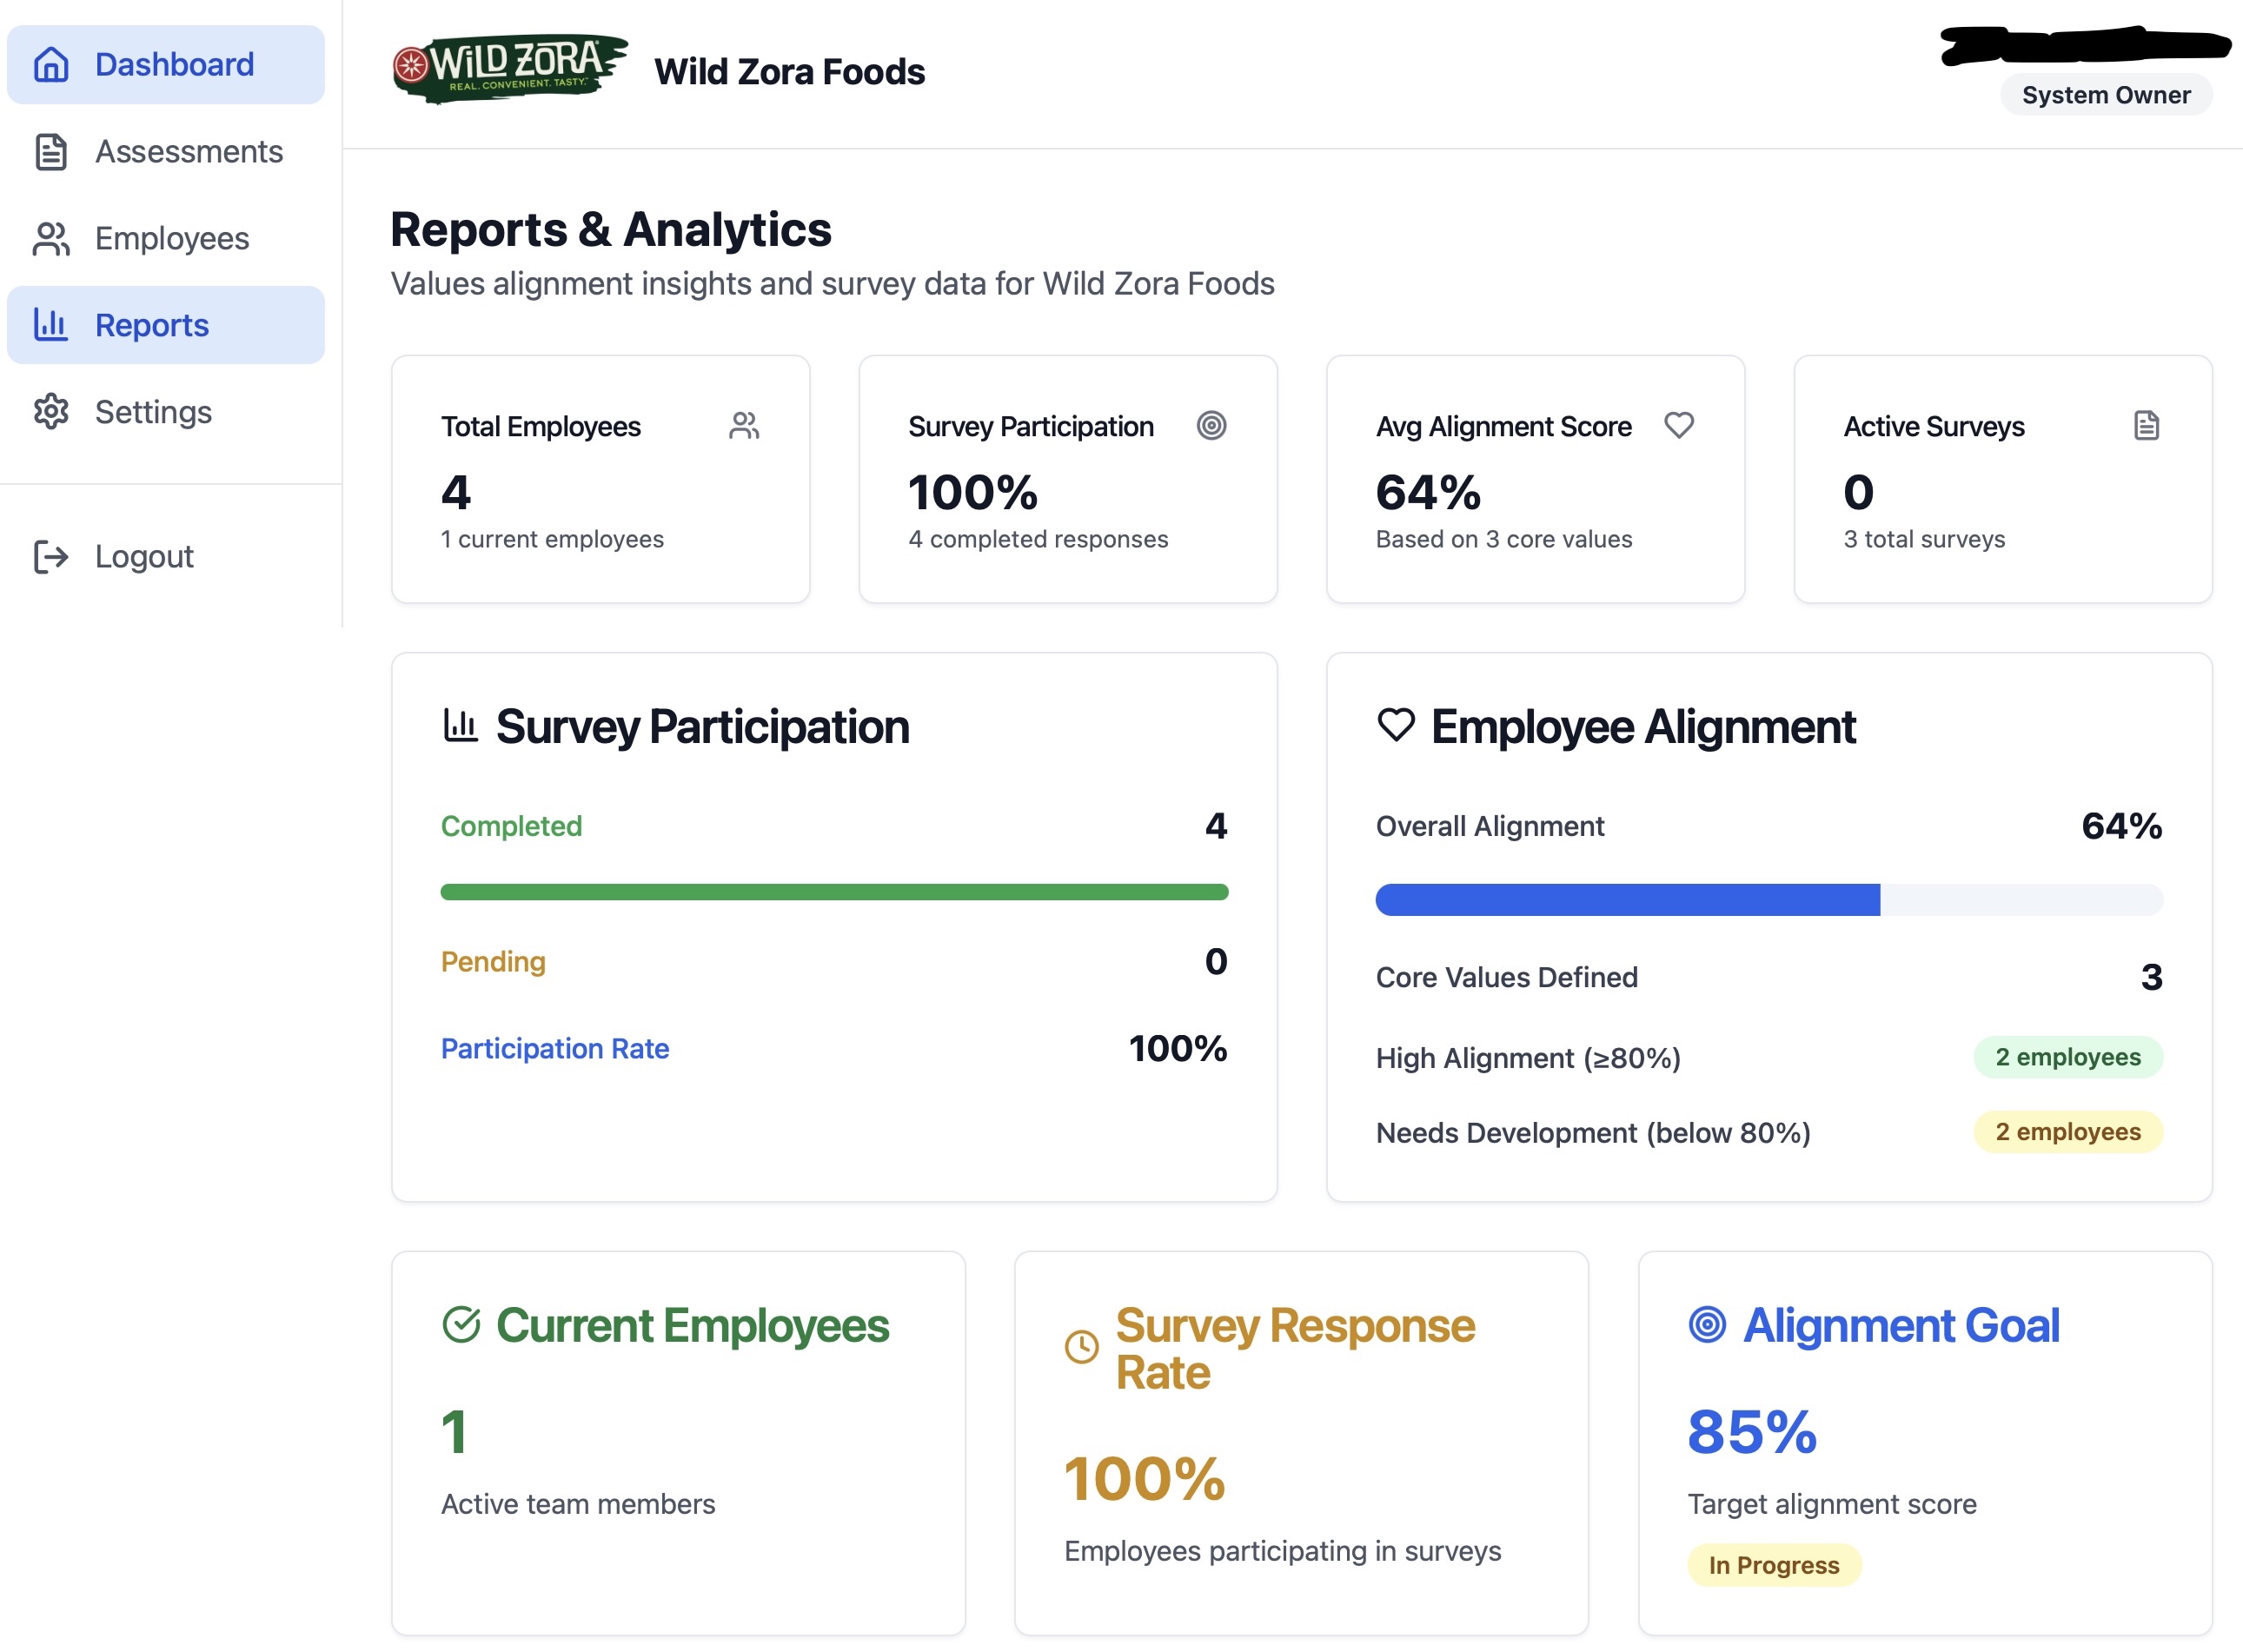2243x1652 pixels.
Task: Click the Reports bar chart icon
Action: coord(49,324)
